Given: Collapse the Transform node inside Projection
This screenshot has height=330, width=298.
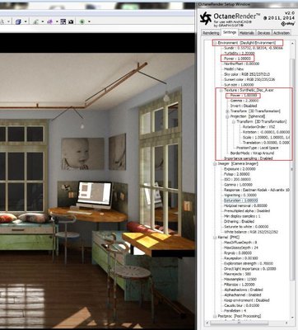Looking at the screenshot, I should [x=234, y=121].
